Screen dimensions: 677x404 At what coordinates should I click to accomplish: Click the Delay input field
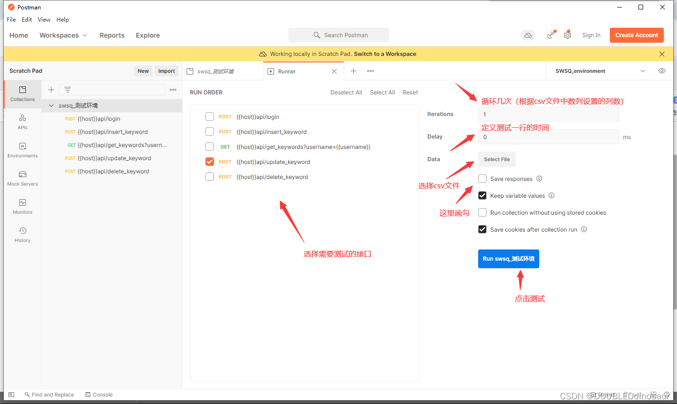[x=549, y=137]
